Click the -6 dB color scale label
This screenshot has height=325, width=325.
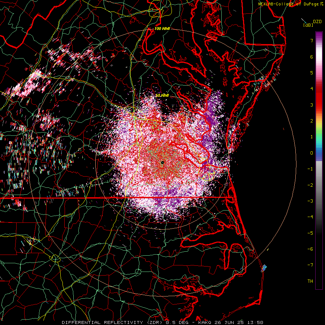pyautogui.click(x=310, y=249)
